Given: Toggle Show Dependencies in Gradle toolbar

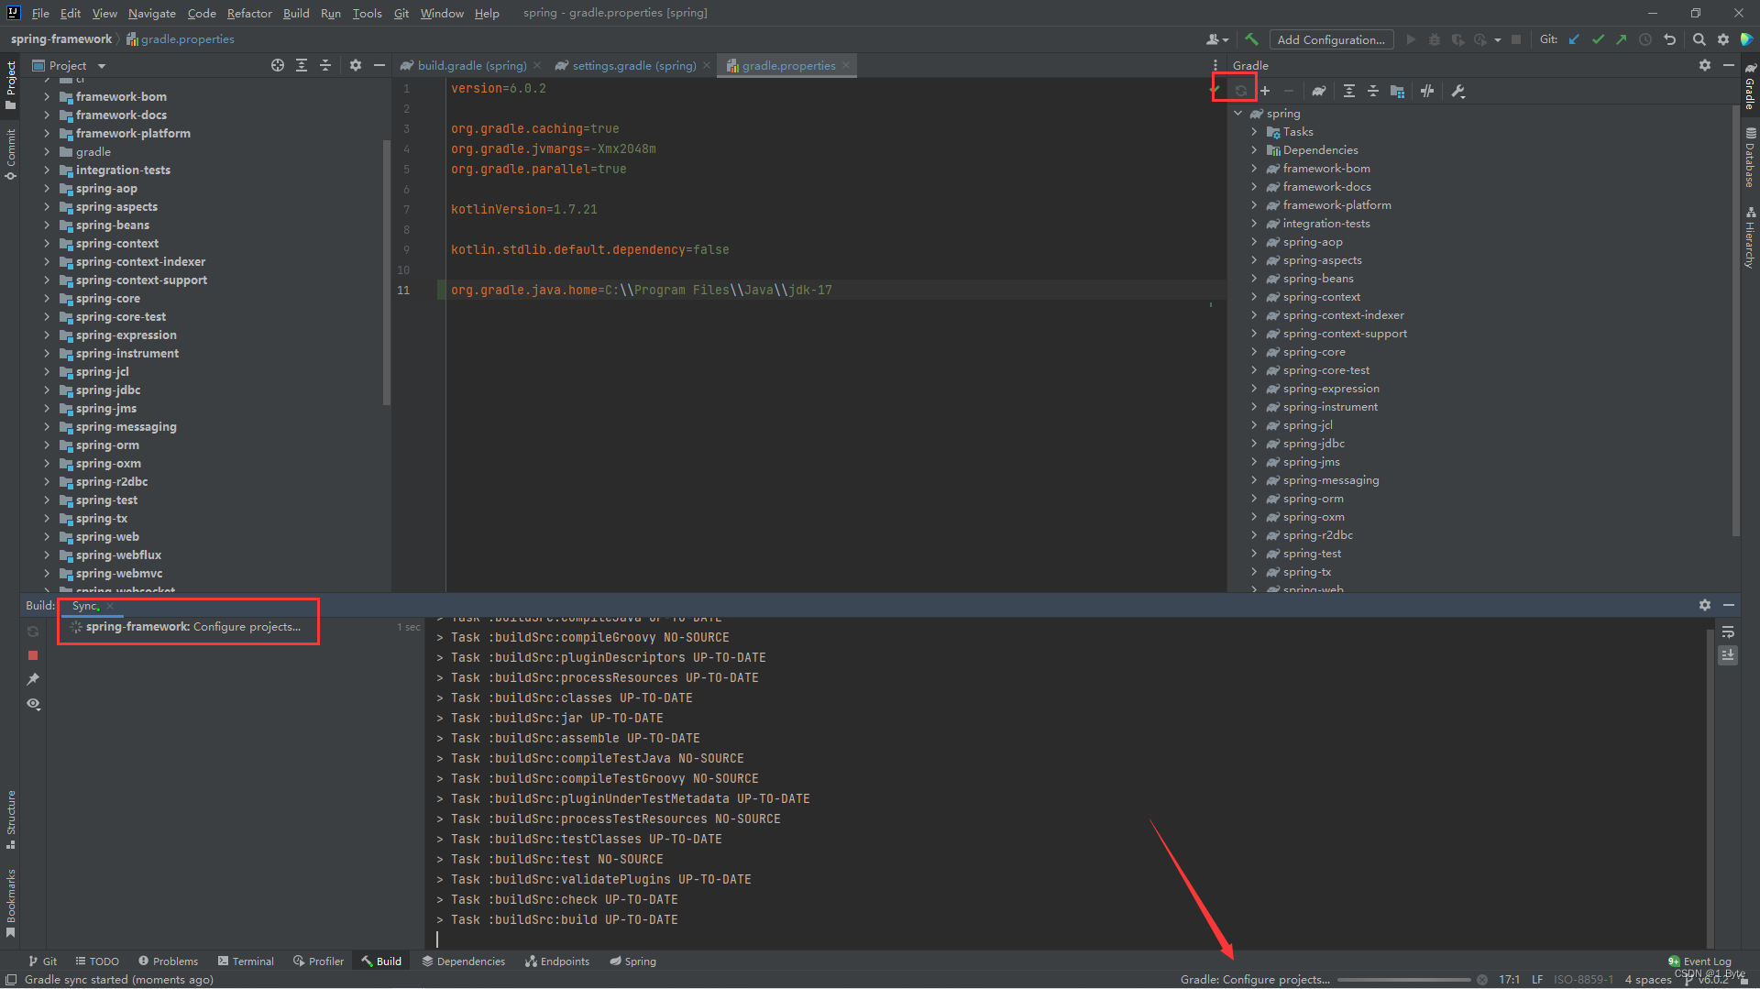Looking at the screenshot, I should 1397,91.
